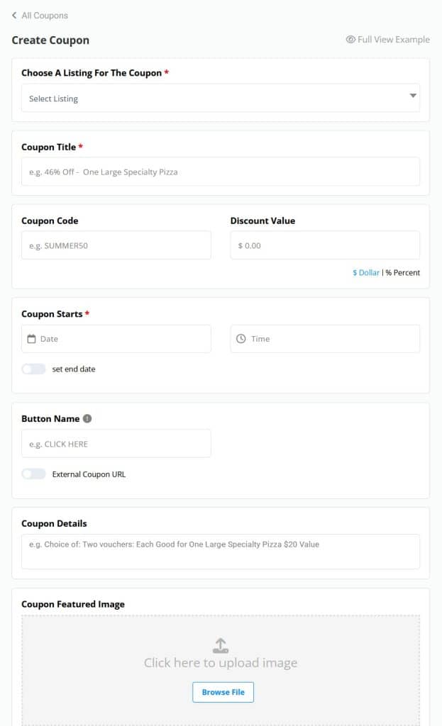Click the clock icon in Time field
The width and height of the screenshot is (442, 726).
tap(241, 339)
